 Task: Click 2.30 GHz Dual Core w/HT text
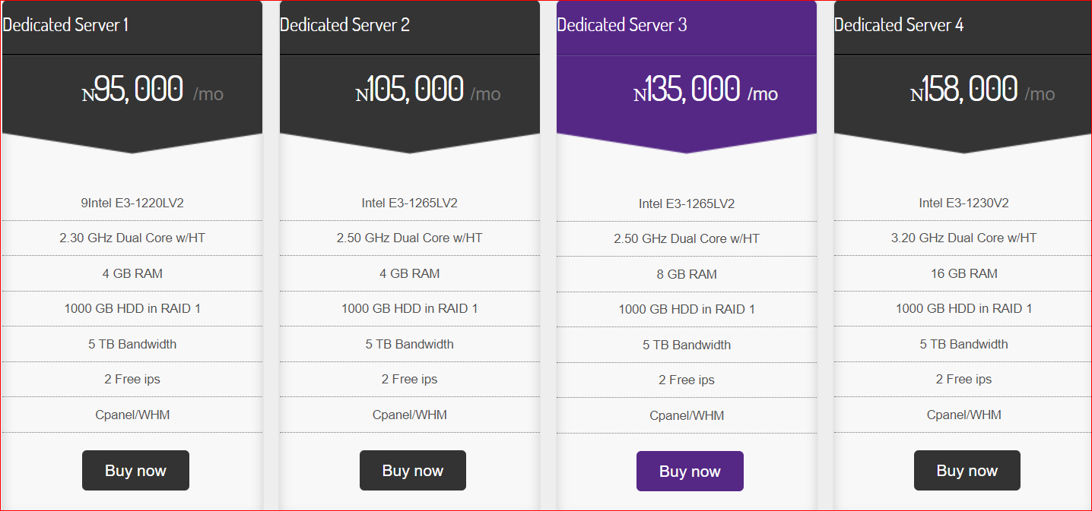pyautogui.click(x=132, y=238)
